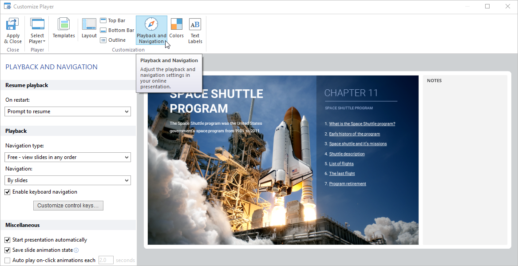Open the Shuttle description link
518x266 pixels.
pos(347,153)
